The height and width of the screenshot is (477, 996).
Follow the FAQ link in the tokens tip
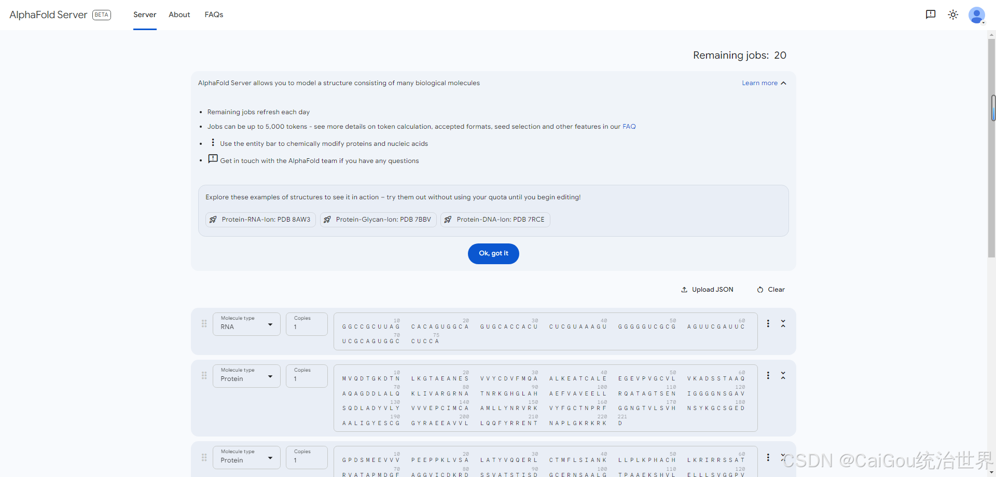(629, 127)
